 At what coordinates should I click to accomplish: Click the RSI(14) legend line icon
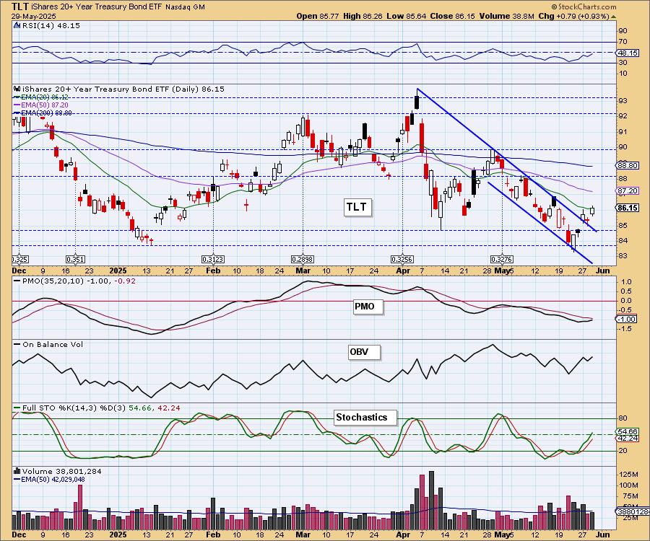[17, 26]
